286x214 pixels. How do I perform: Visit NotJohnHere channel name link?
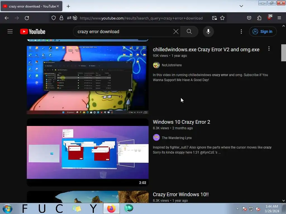172,65
